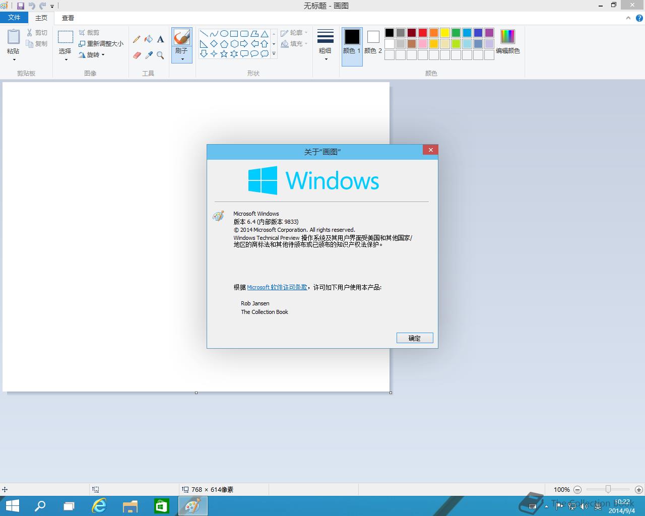Pick the Right arrow shape
The image size is (645, 516).
click(244, 44)
